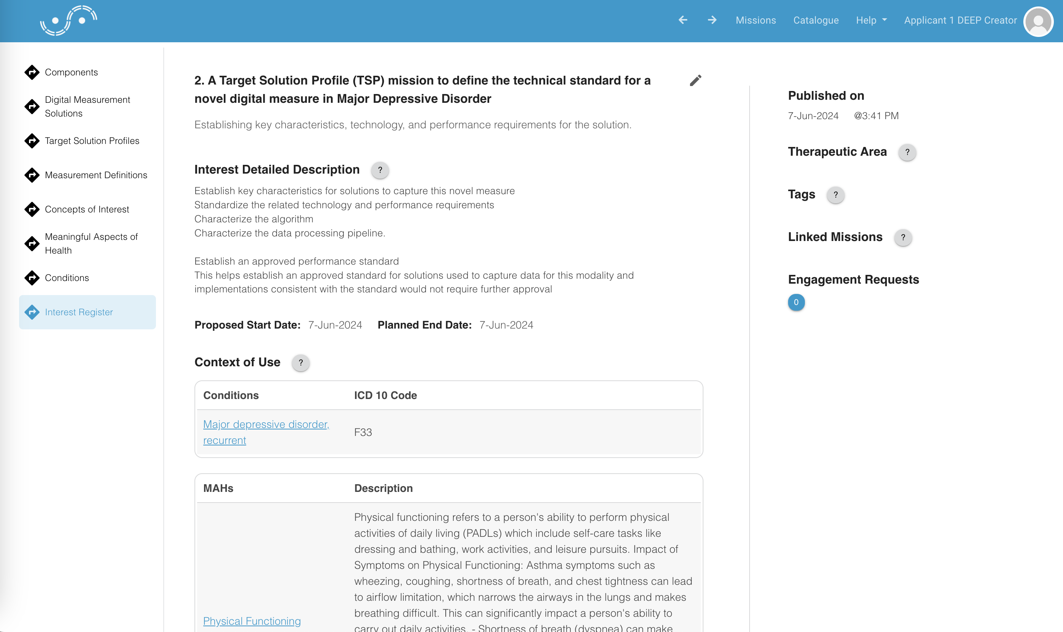Screen dimensions: 1063x632
Task: Click Measurement Definitions diamond icon
Action: click(32, 175)
